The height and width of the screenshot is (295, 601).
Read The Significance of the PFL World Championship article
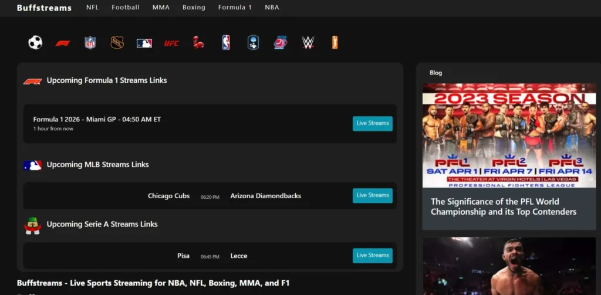(504, 207)
